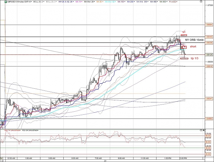Open the RSI 14 Smoothed menu
The height and width of the screenshot is (162, 214).
pos(13,130)
